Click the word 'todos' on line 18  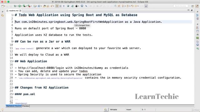83,71
